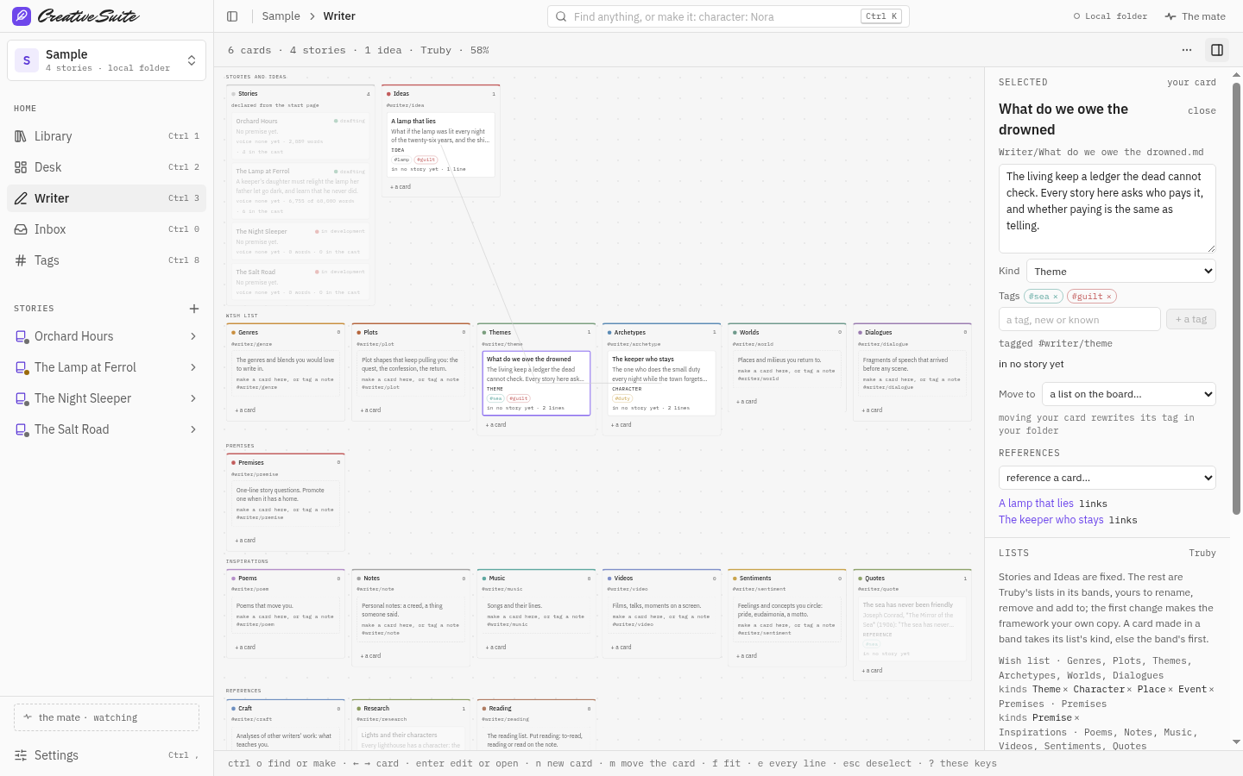Open Settings in the sidebar
Screen dimensions: 1243x776
106,755
